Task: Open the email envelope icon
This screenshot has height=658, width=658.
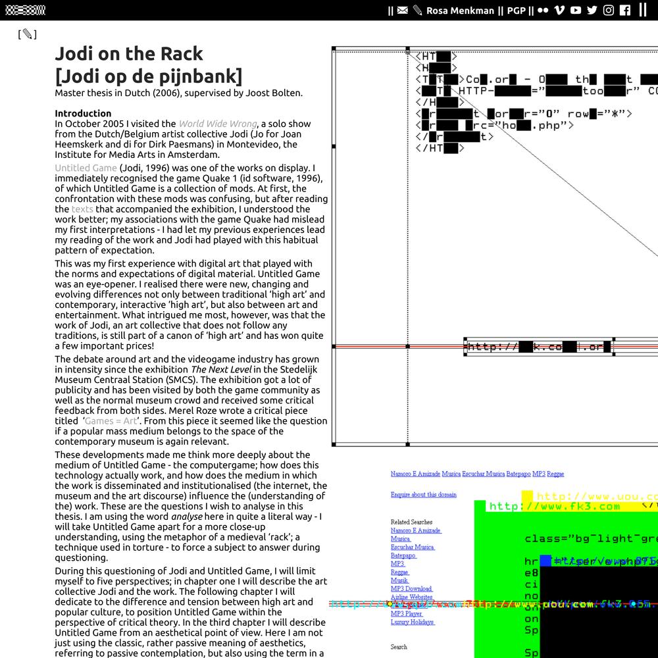Action: point(403,10)
